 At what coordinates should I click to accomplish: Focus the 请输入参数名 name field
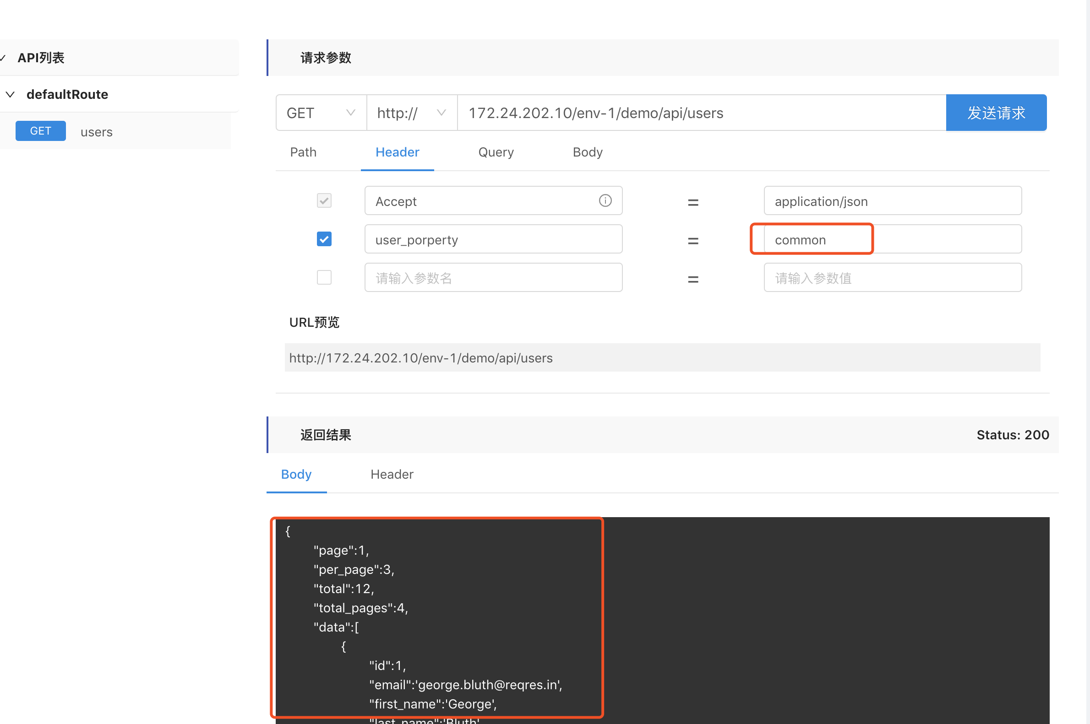(x=493, y=278)
